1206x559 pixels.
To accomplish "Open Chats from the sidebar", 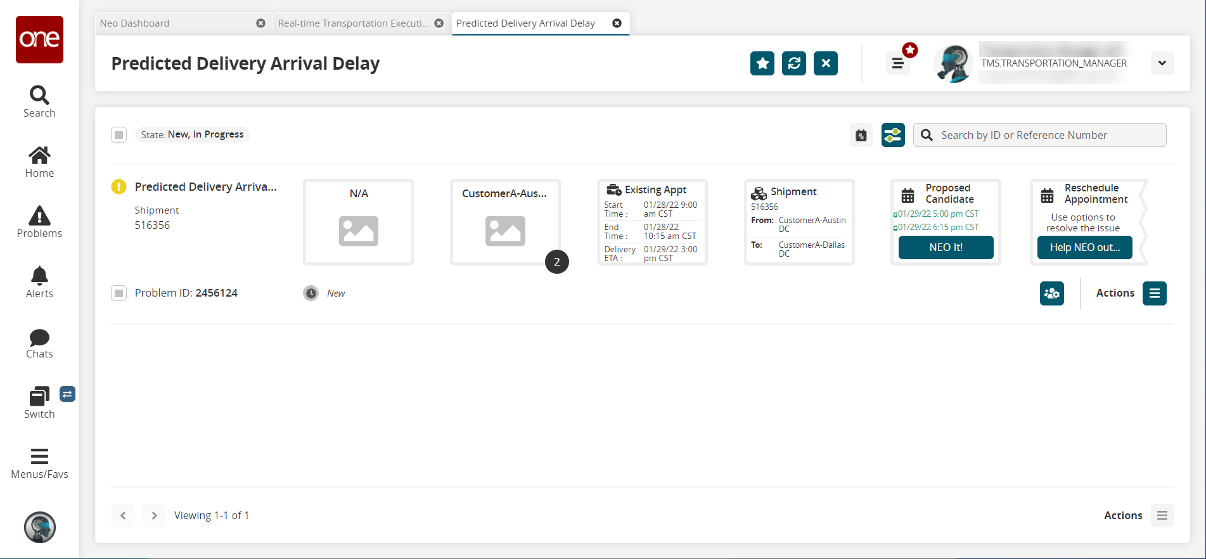I will pos(39,344).
